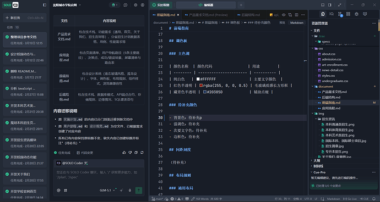The height and width of the screenshot is (202, 380).
Task: Open styles.css in the explorer
Action: click(x=328, y=76)
